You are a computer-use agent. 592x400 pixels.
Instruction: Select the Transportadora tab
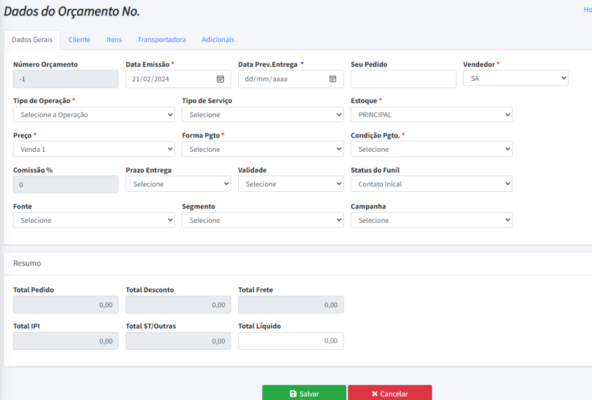point(162,40)
